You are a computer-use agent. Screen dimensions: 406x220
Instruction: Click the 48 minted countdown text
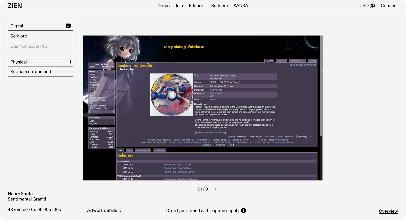click(x=34, y=210)
